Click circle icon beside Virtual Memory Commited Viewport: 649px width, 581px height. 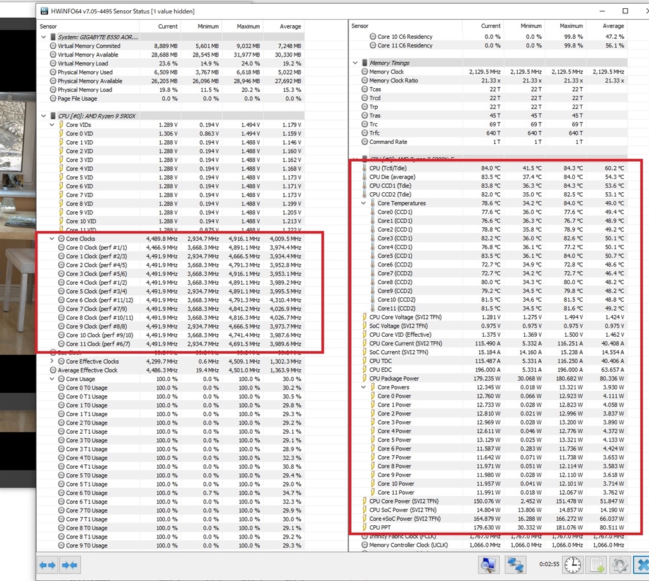pos(53,46)
